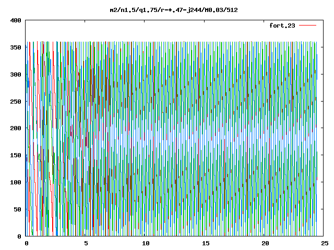Click the y-axis label 200
Image resolution: width=334 pixels, height=250 pixels.
click(x=16, y=128)
